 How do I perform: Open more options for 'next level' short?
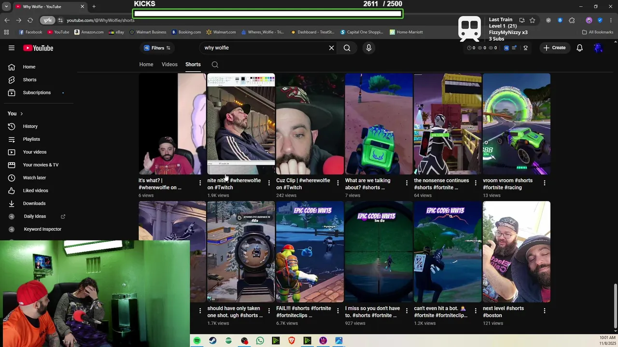(544, 311)
